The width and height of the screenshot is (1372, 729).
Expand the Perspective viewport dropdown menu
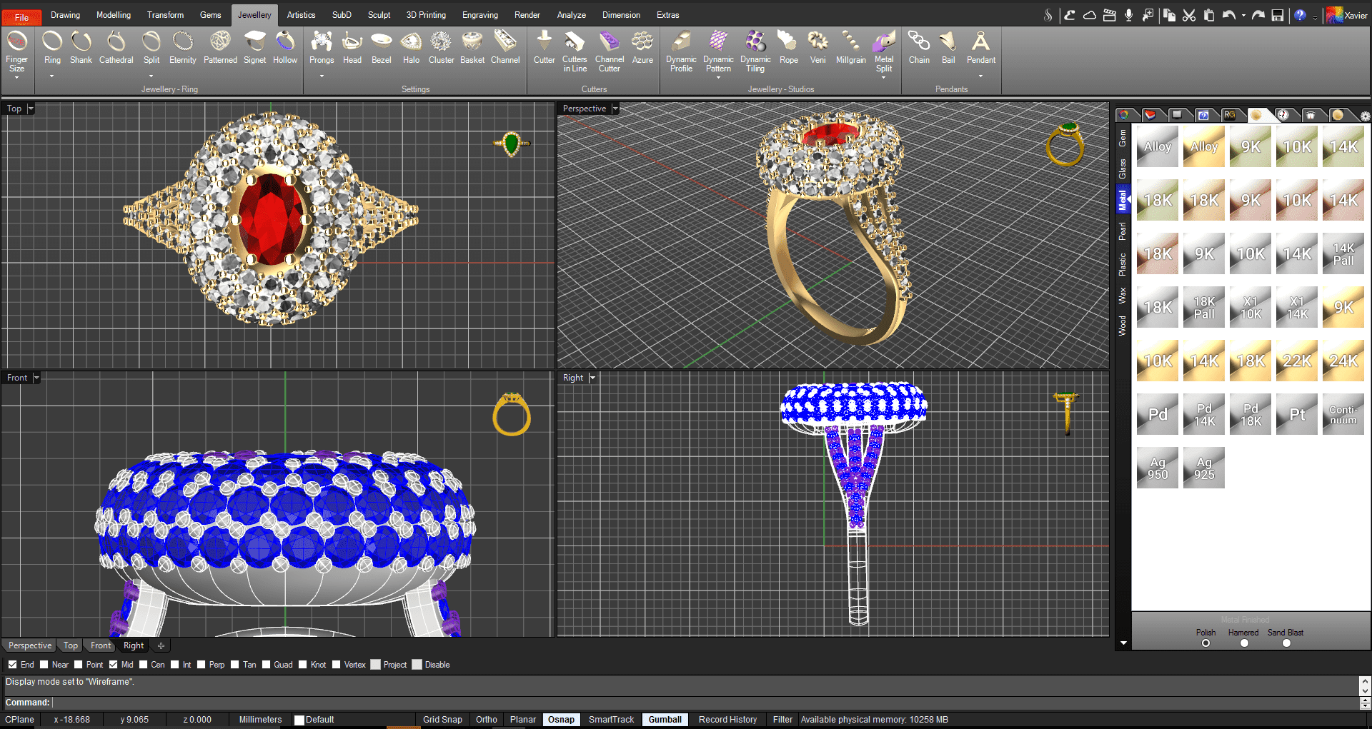[x=615, y=109]
